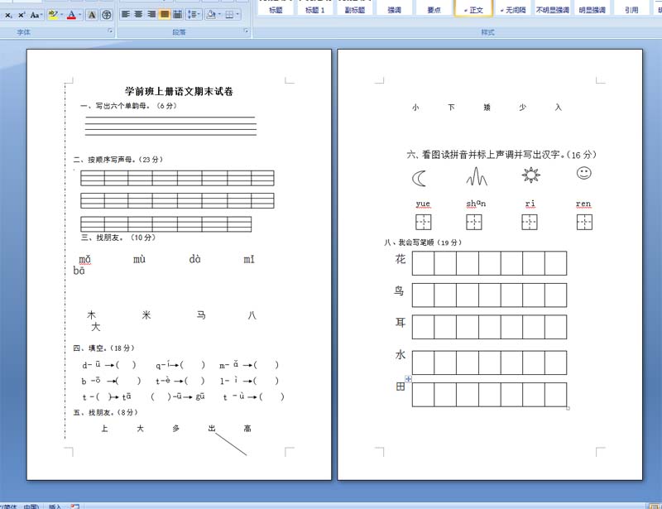
Task: Apply the 不明显强调 style
Action: (553, 8)
